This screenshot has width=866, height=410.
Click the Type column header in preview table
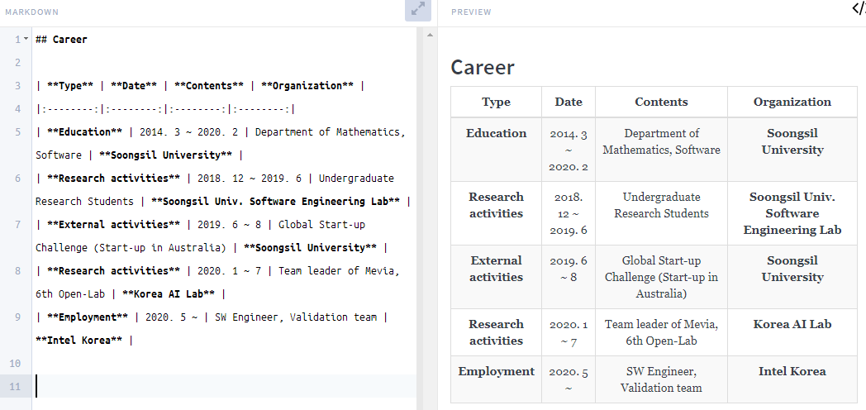pos(496,102)
